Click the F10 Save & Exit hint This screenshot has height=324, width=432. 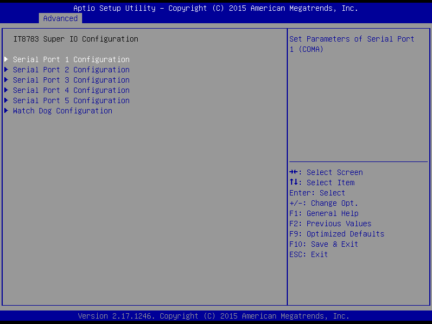tap(323, 244)
